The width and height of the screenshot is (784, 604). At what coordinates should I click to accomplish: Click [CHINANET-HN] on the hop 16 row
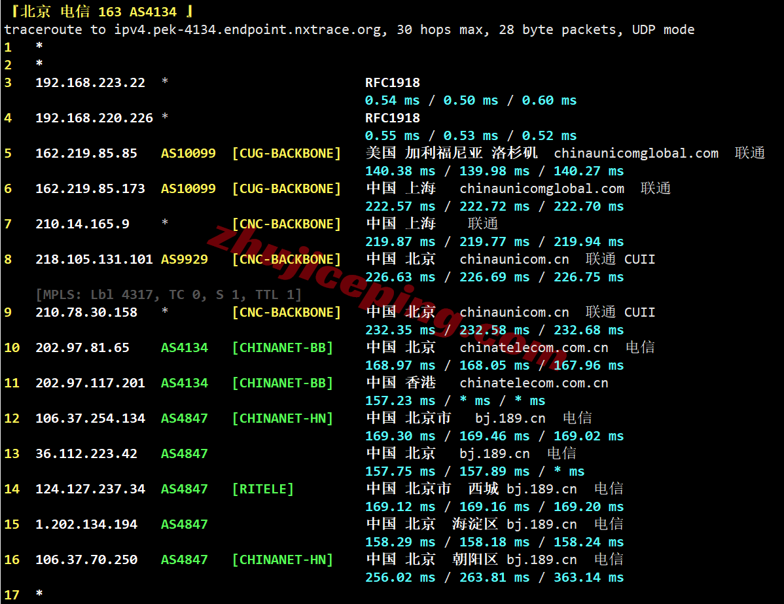click(x=283, y=560)
